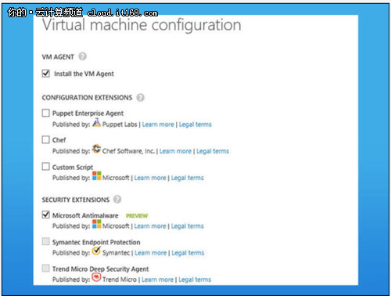Open Learn more for Trend Micro
The width and height of the screenshot is (391, 296).
157,280
